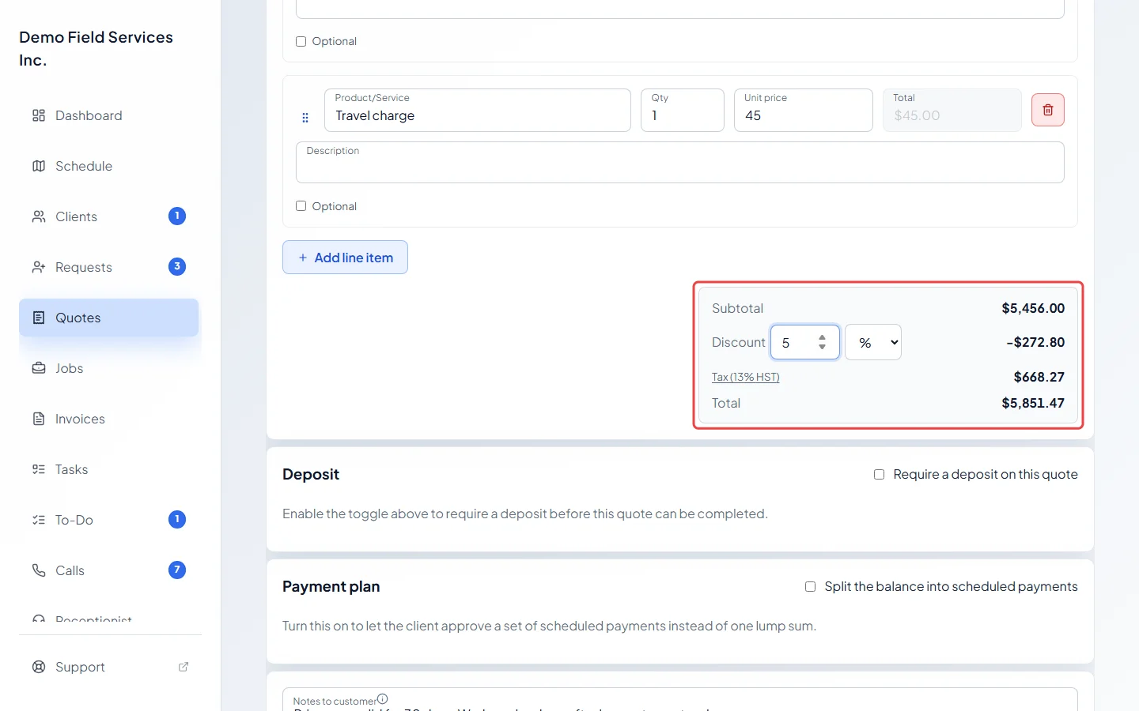The image size is (1139, 711).
Task: Click the Qty field of Travel charge
Action: tap(683, 110)
